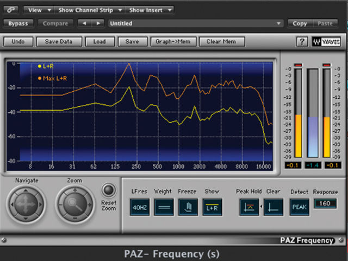Go to next preset arrow
This screenshot has height=261, width=348.
[x=98, y=23]
